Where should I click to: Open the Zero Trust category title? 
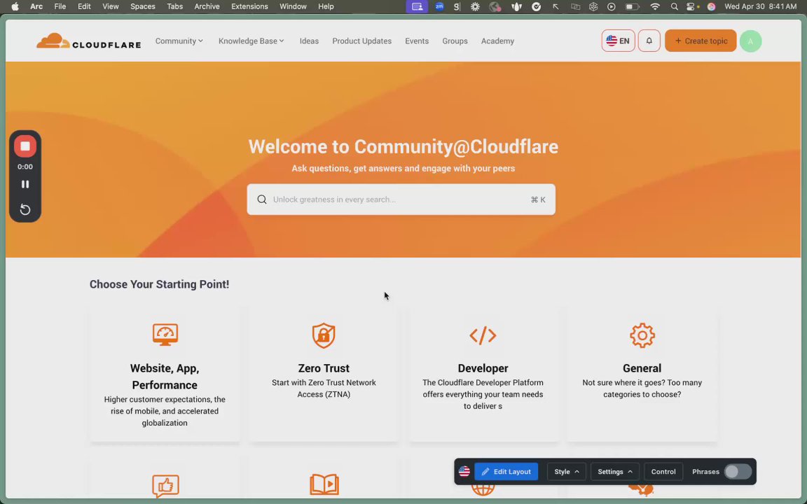tap(324, 368)
